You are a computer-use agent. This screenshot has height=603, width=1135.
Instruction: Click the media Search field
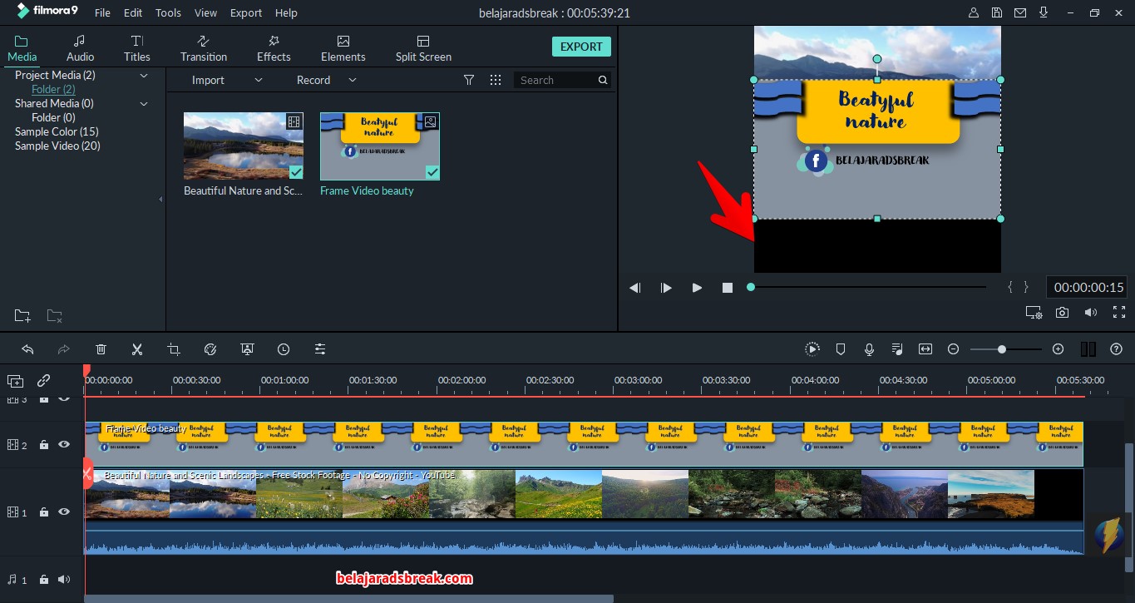(563, 80)
